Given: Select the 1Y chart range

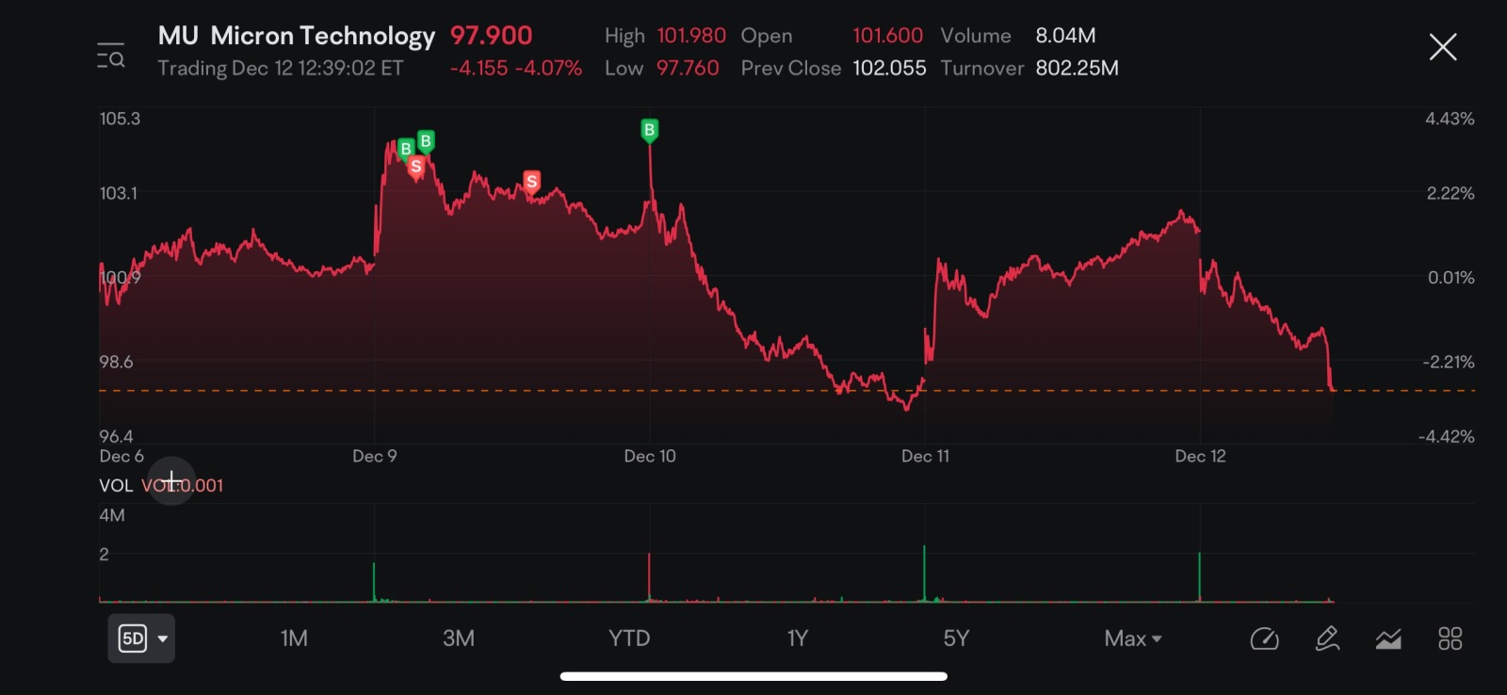Looking at the screenshot, I should coord(798,638).
